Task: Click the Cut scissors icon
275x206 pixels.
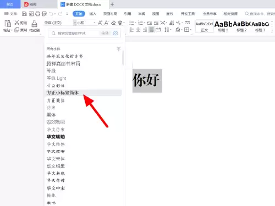Action: [x=17, y=23]
